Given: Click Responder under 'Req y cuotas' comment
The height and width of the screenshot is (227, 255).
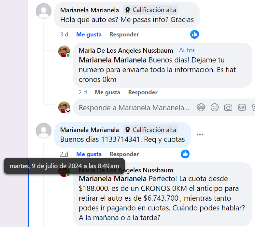Looking at the screenshot, I should [124, 154].
